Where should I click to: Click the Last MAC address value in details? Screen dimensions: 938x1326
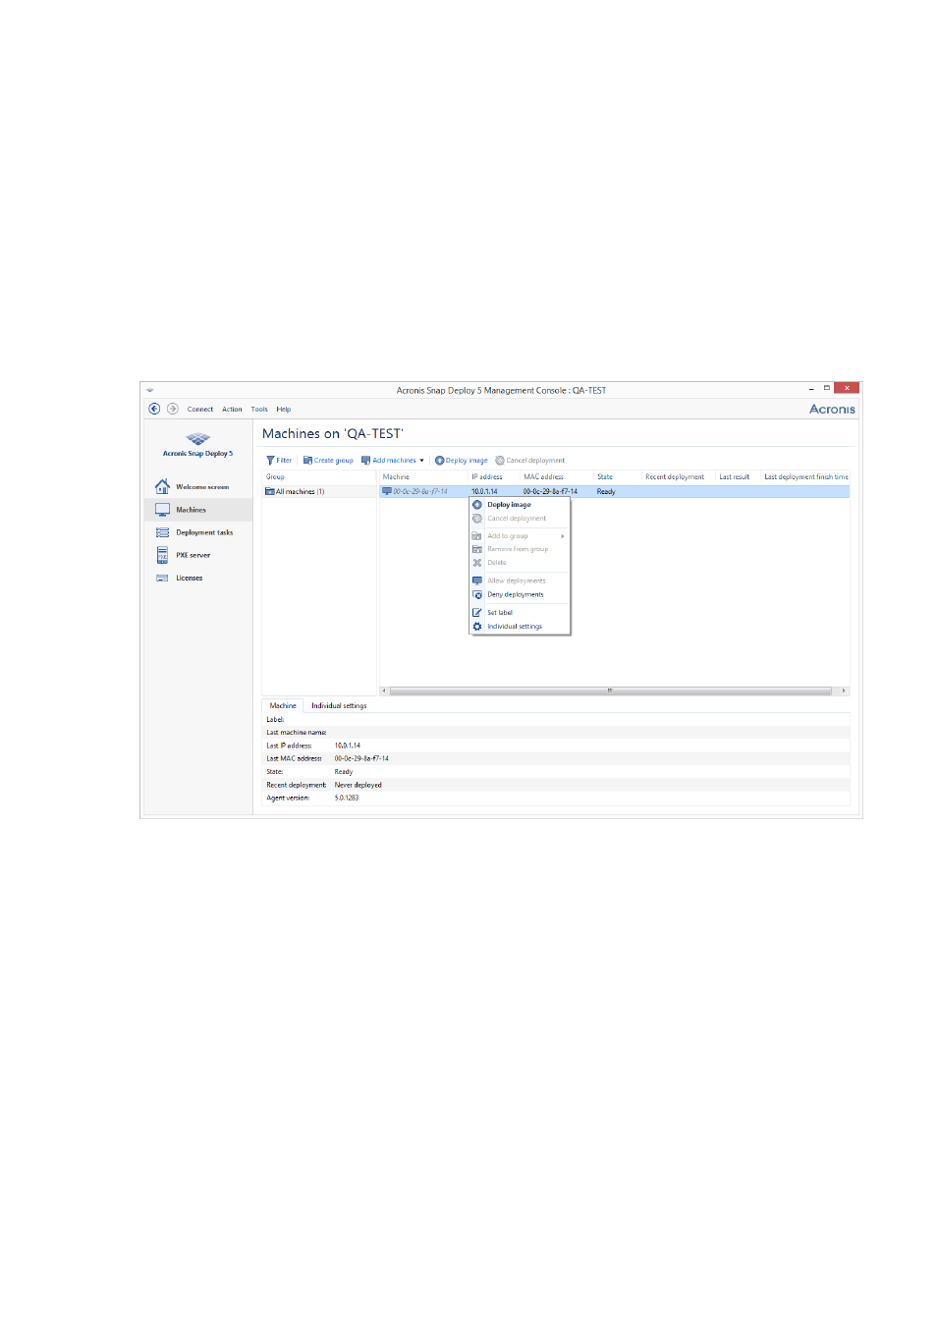click(x=361, y=758)
